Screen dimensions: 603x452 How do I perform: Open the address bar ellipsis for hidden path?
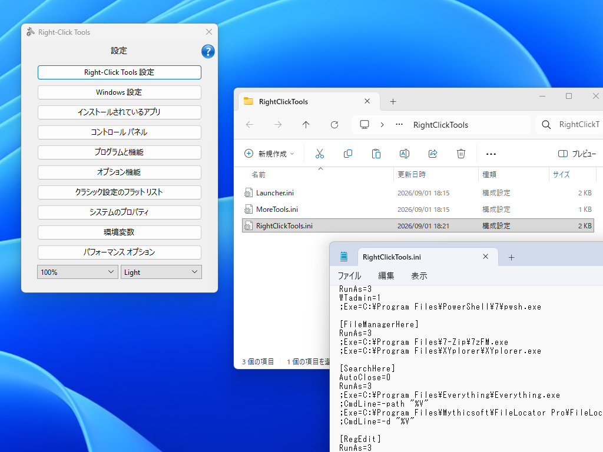coord(399,125)
